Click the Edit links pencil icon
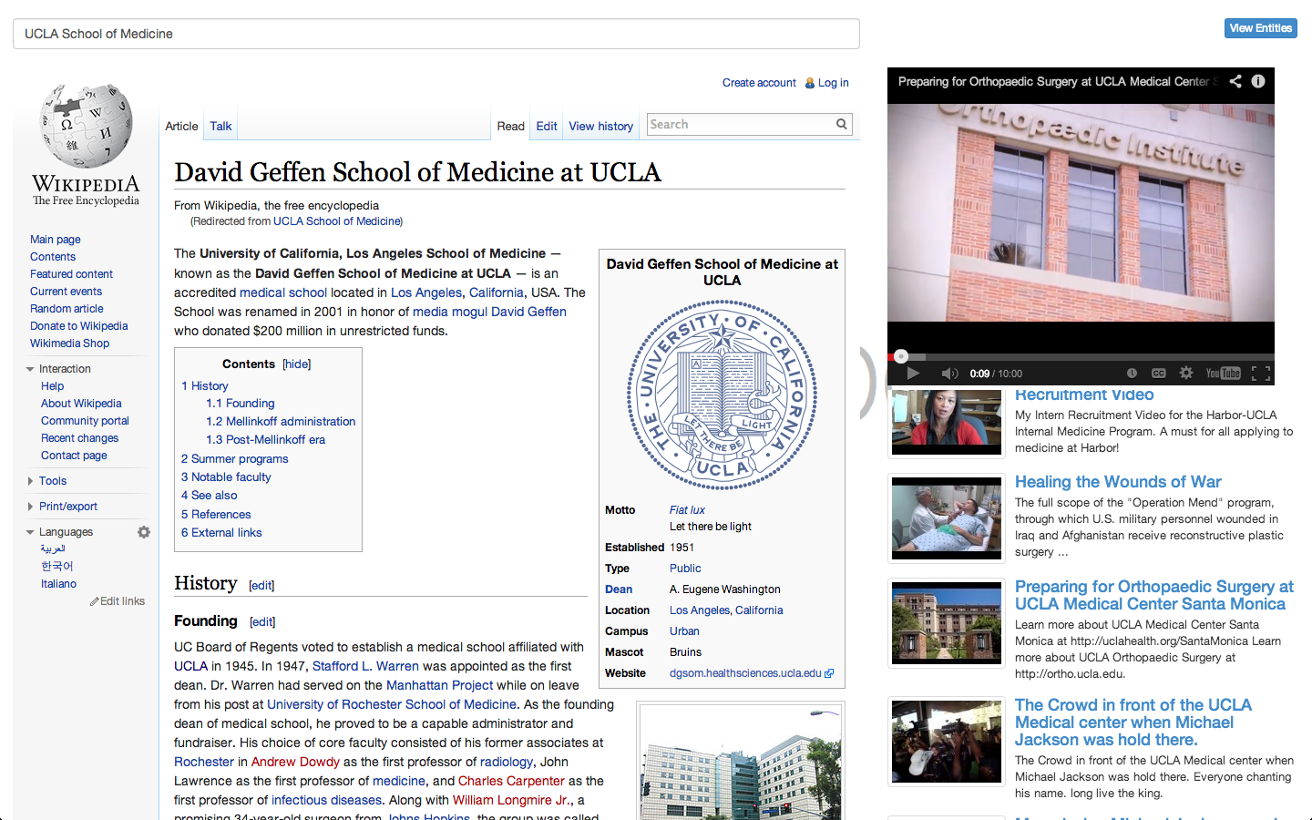This screenshot has width=1312, height=820. point(94,601)
